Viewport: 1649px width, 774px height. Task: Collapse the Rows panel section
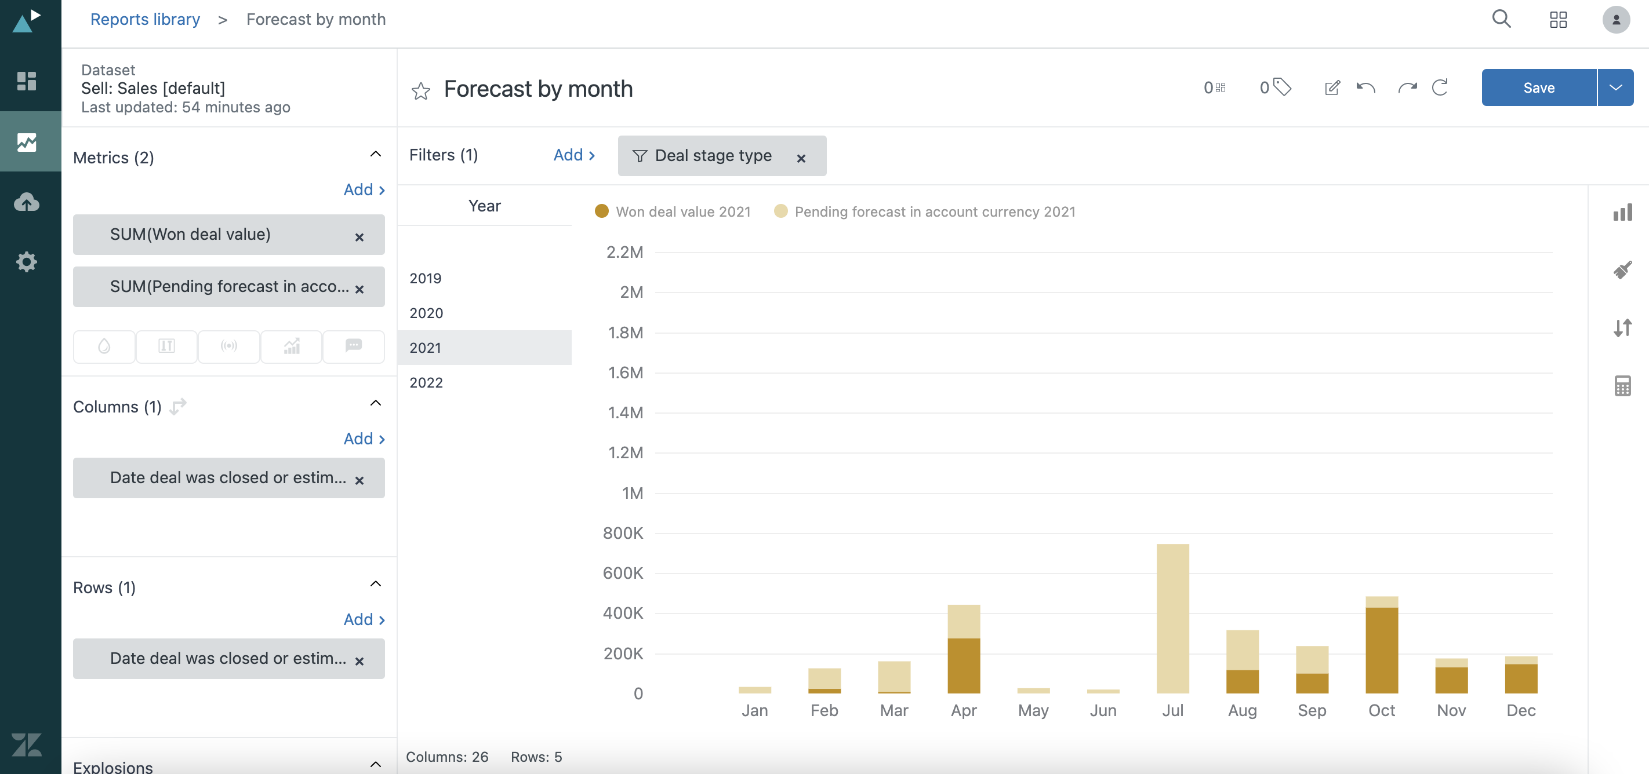[x=376, y=584]
